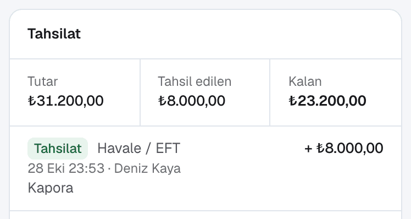411x219 pixels.
Task: Click the Kapora note text
Action: click(51, 188)
